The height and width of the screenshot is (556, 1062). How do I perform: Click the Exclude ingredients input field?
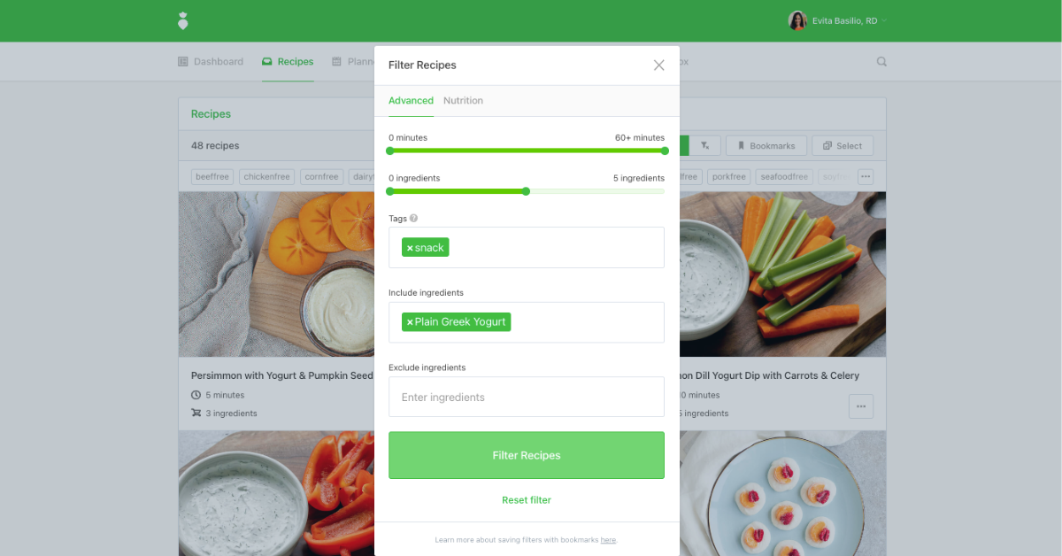[527, 397]
